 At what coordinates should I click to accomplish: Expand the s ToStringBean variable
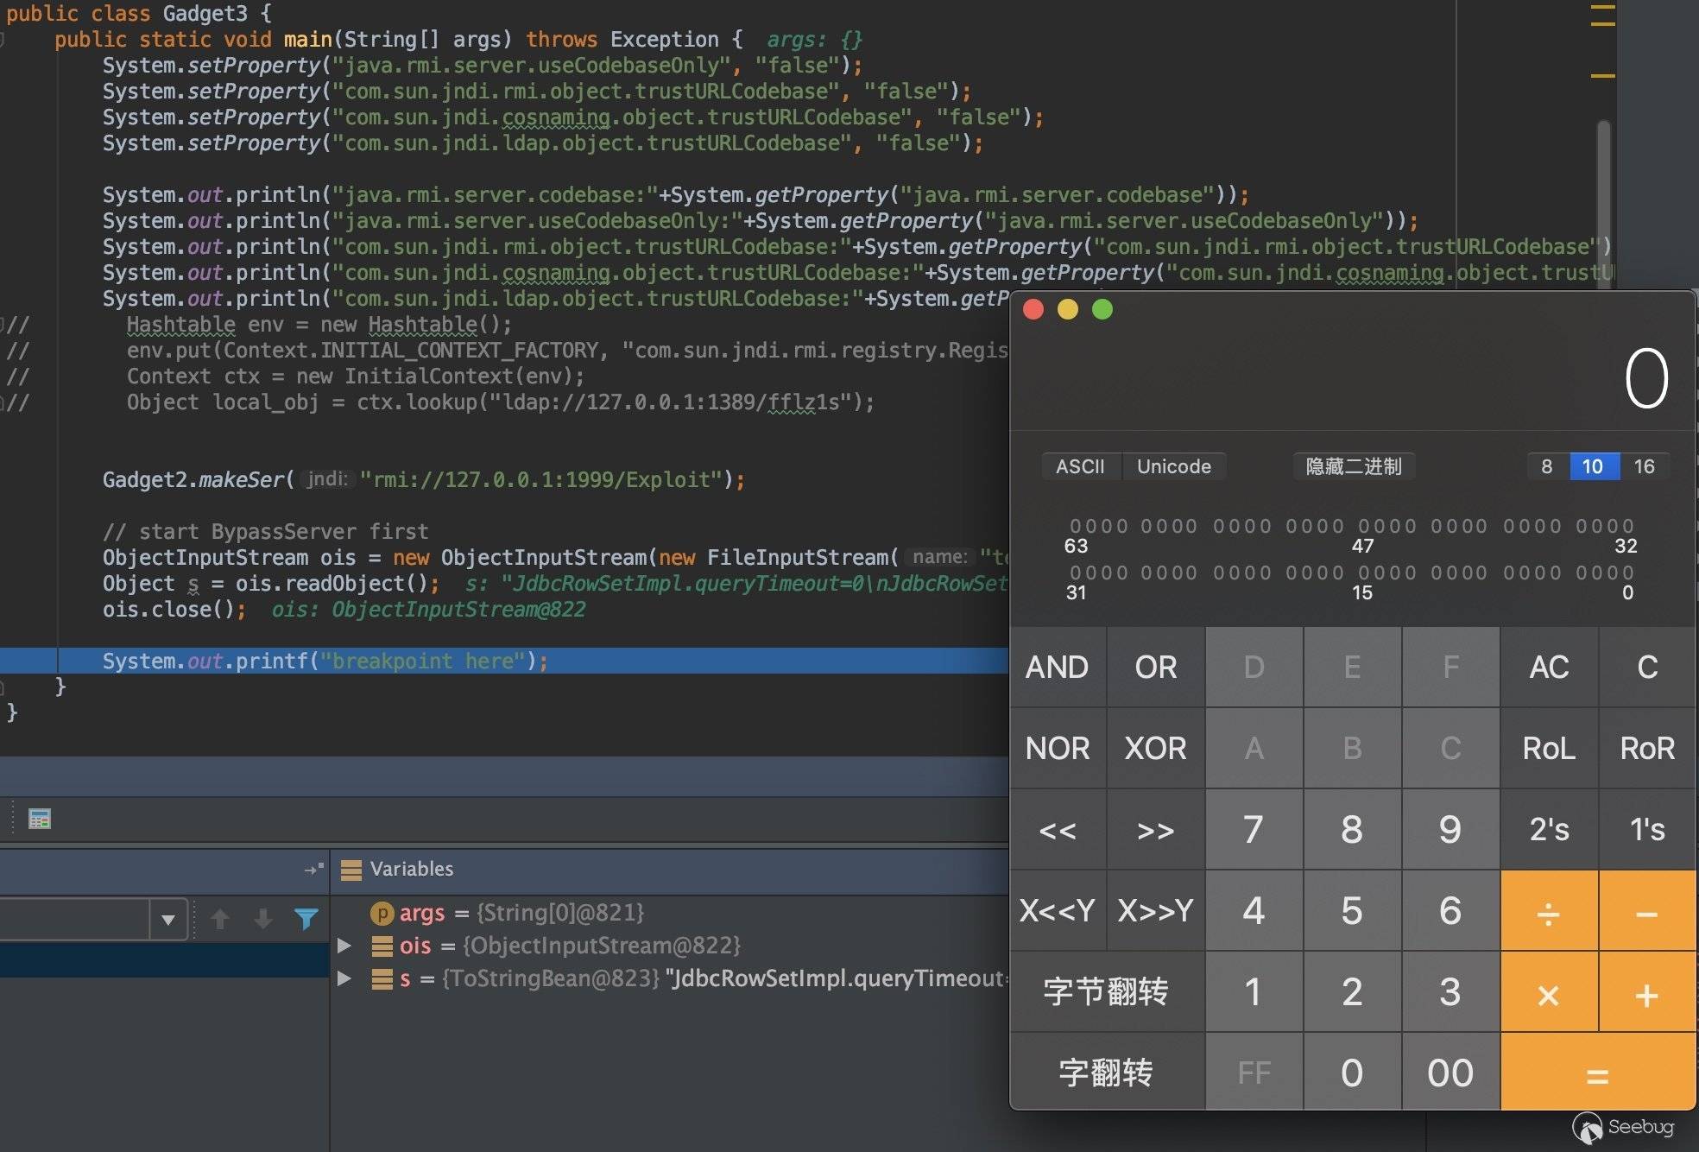(x=344, y=978)
